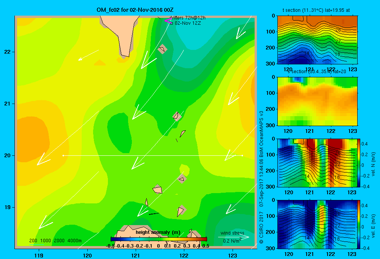380x259 pixels.
Task: Click the 'height anomaly (m)' label
Action: 158,232
